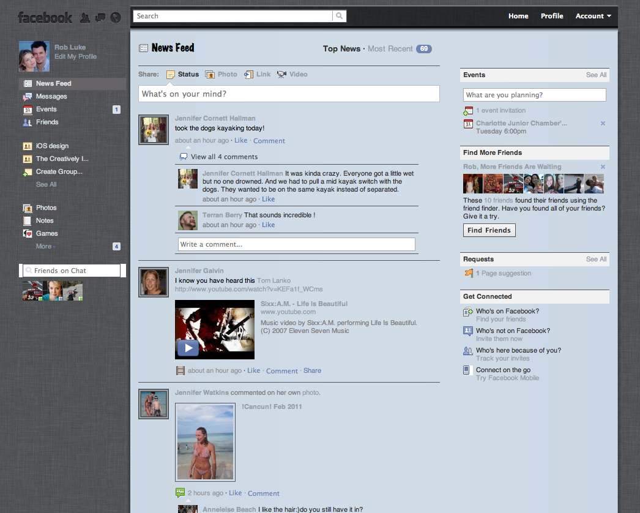Screen dimensions: 640x513
Task: Click the View all comments speech icon
Action: pyautogui.click(x=184, y=157)
